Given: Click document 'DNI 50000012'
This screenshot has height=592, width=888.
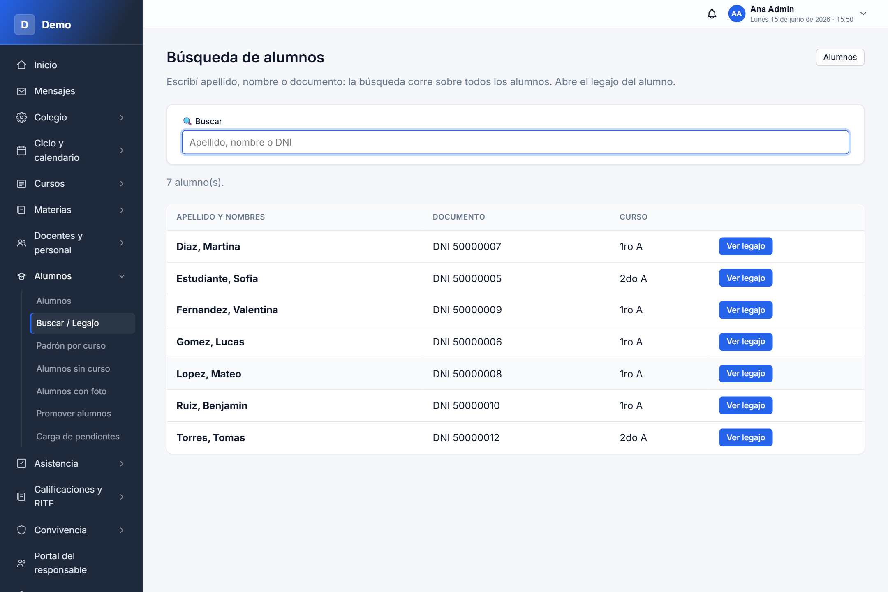Looking at the screenshot, I should pyautogui.click(x=466, y=438).
